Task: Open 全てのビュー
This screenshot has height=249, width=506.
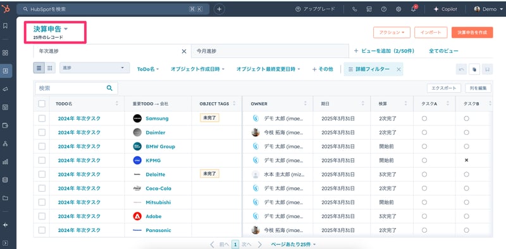Action: (x=443, y=51)
